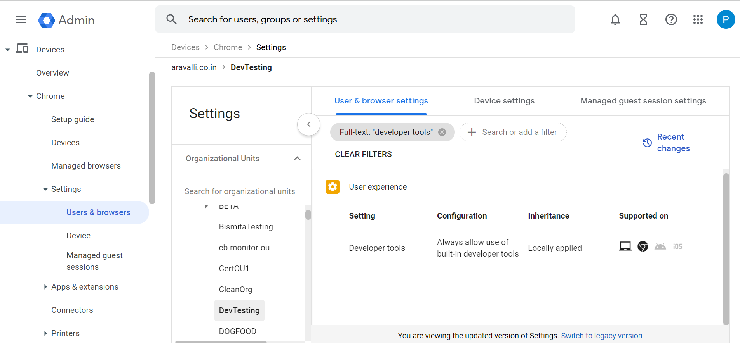740x343 pixels.
Task: Open the help question mark icon
Action: tap(671, 19)
